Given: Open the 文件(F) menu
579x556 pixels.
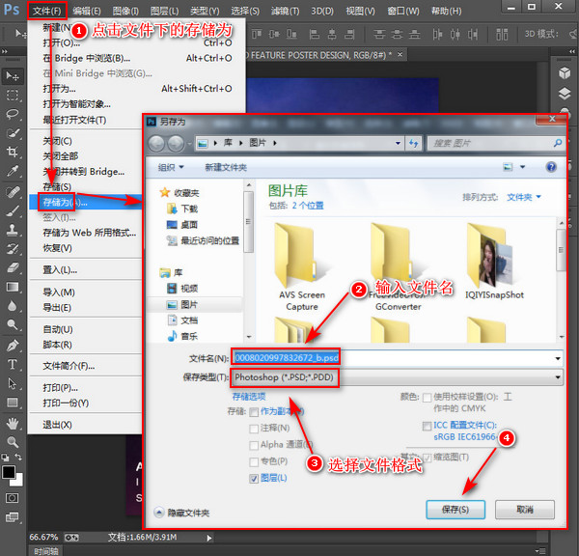Looking at the screenshot, I should click(x=47, y=11).
